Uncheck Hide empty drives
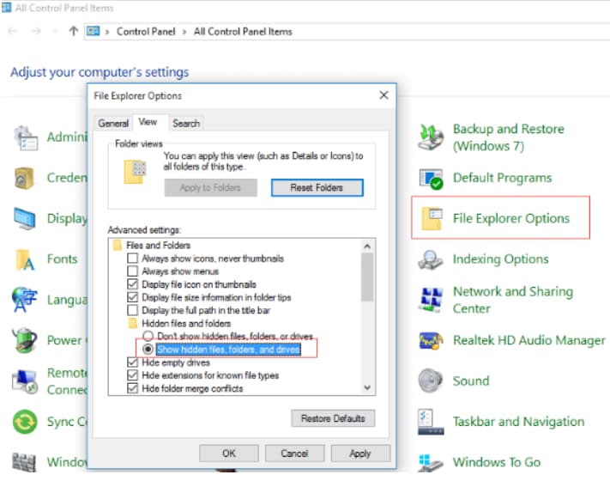 (x=132, y=362)
